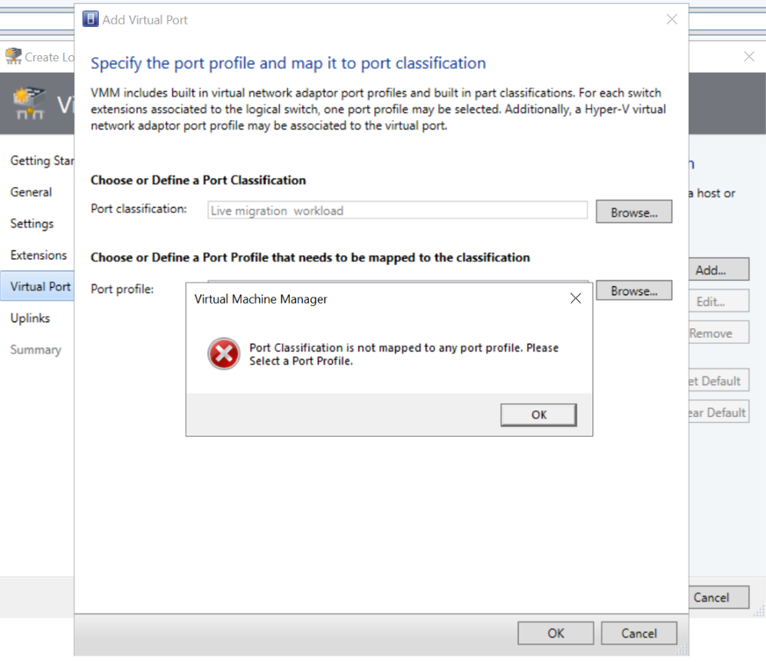Click the wizard banner switch icon
This screenshot has width=766, height=669.
pos(29,103)
